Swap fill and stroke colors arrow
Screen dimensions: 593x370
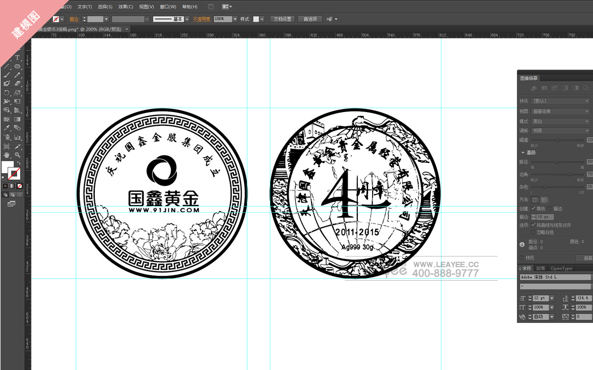pos(18,163)
